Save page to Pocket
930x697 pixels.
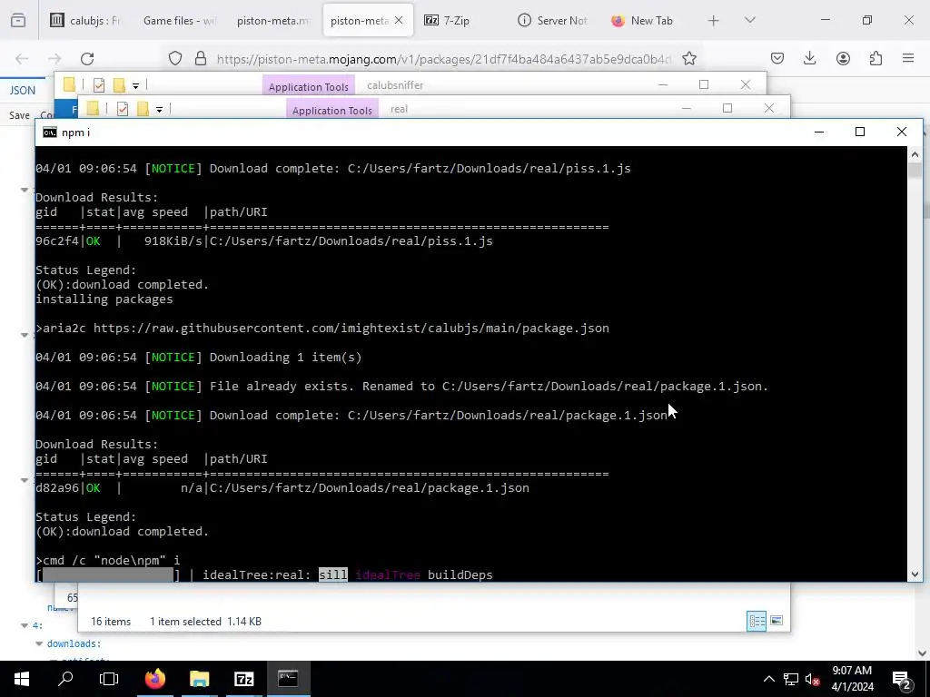point(777,58)
